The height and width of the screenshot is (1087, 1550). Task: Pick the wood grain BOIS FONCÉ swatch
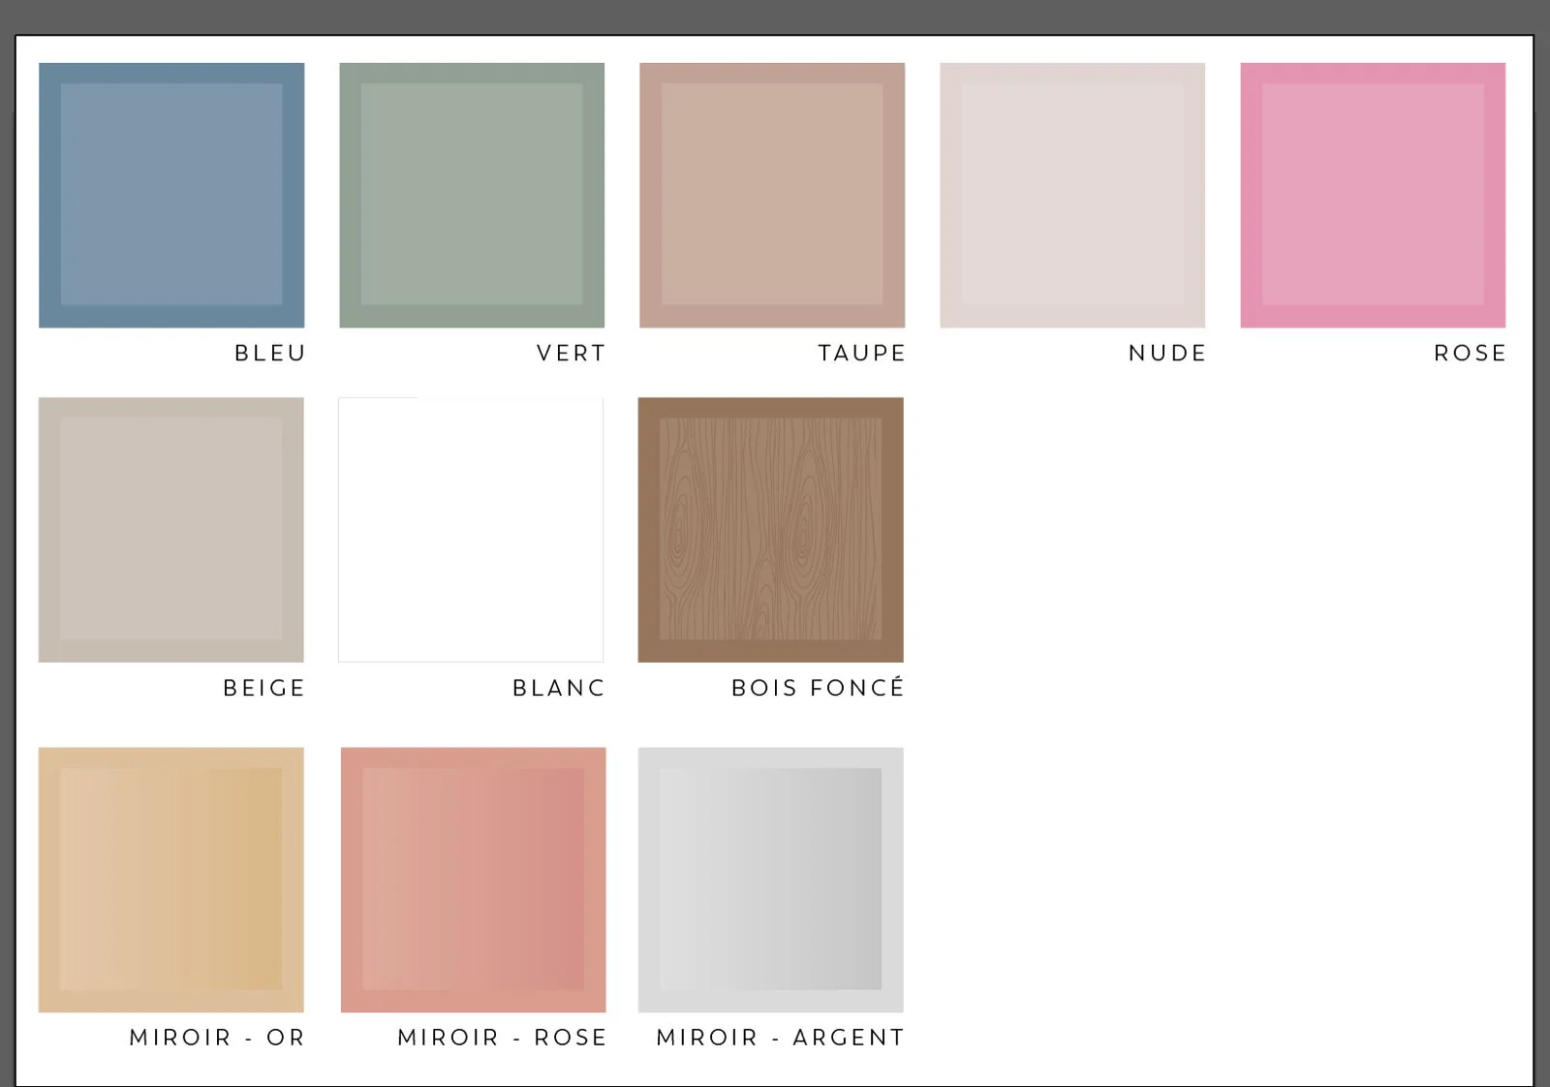pyautogui.click(x=771, y=530)
